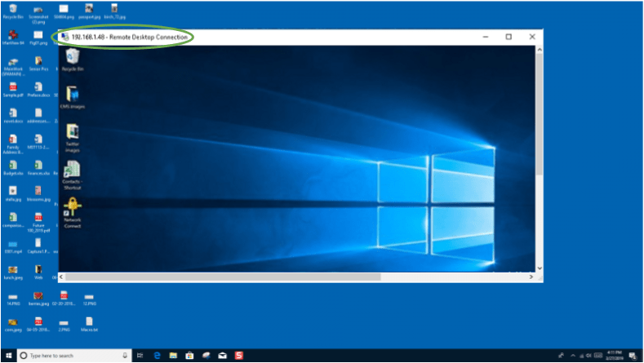644x363 pixels.
Task: Open the Screenshot (2).png file on the desktop
Action: click(x=38, y=14)
